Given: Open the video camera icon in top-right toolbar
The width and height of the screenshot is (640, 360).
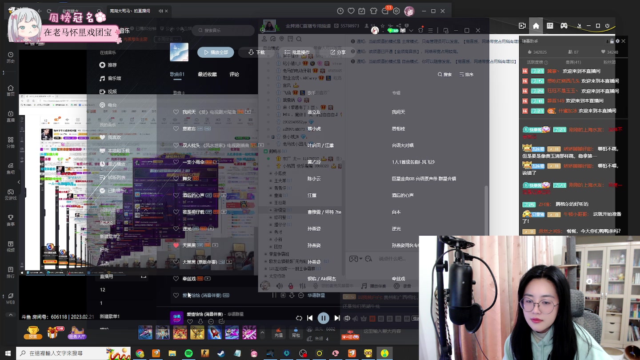Looking at the screenshot, I should (x=522, y=26).
